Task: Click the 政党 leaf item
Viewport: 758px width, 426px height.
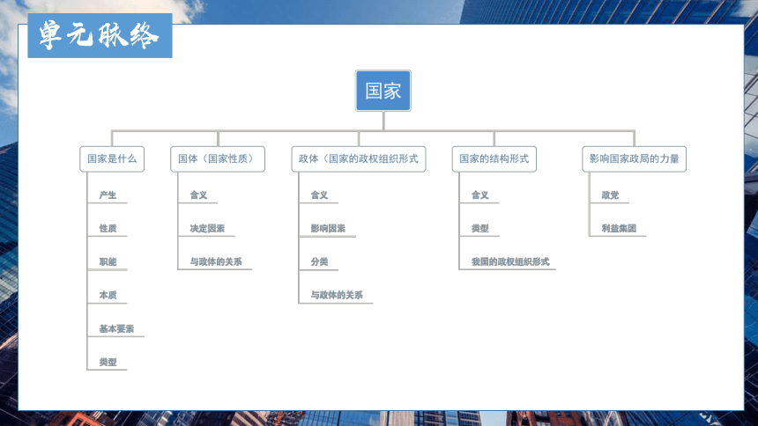Action: [610, 195]
